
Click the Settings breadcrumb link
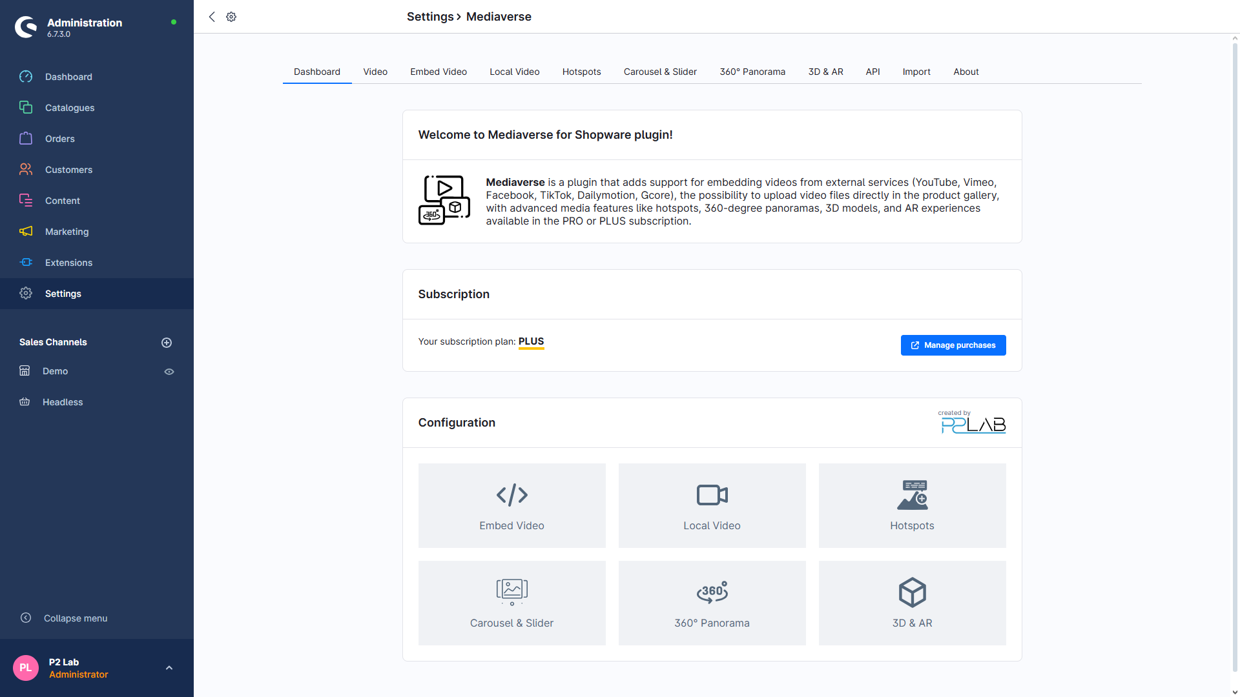tap(430, 17)
